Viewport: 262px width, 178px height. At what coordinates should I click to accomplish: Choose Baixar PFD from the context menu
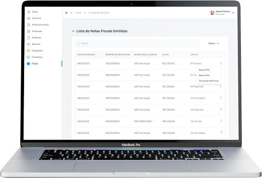(x=204, y=70)
